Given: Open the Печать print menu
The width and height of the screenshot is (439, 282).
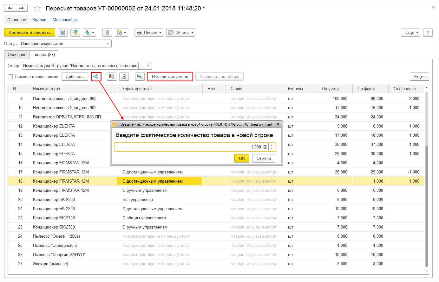Looking at the screenshot, I should point(149,32).
